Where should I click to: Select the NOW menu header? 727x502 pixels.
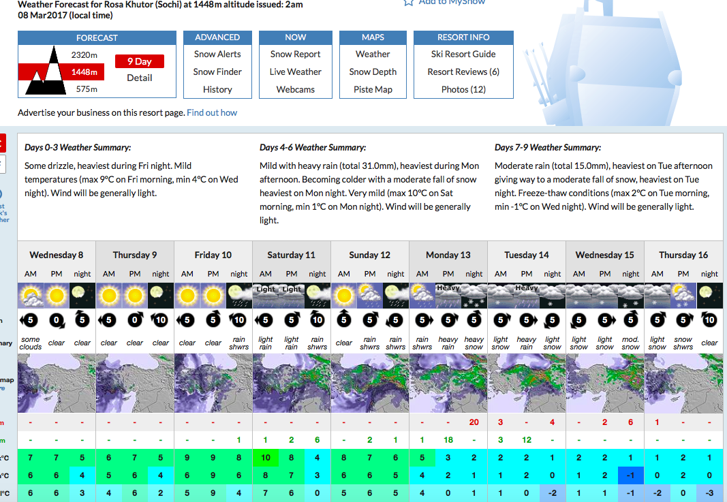coord(295,37)
